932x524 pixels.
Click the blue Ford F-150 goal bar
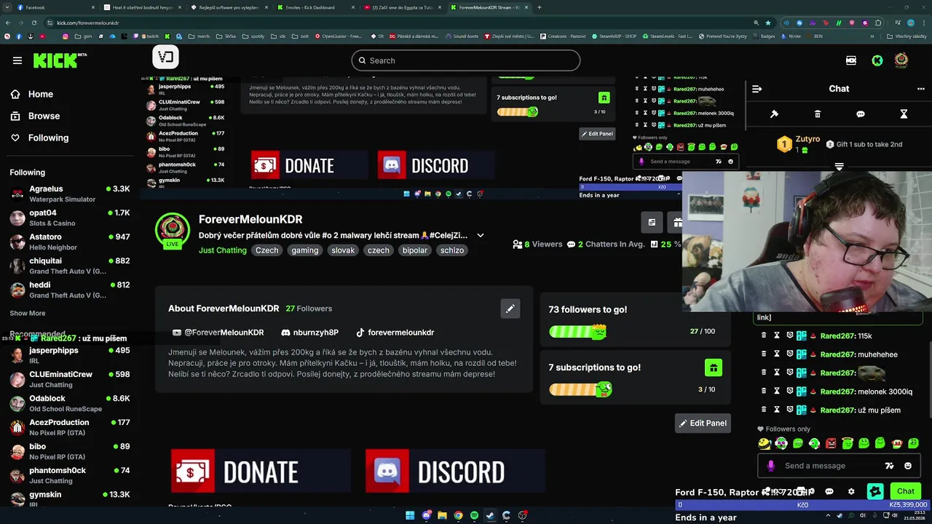coord(802,504)
